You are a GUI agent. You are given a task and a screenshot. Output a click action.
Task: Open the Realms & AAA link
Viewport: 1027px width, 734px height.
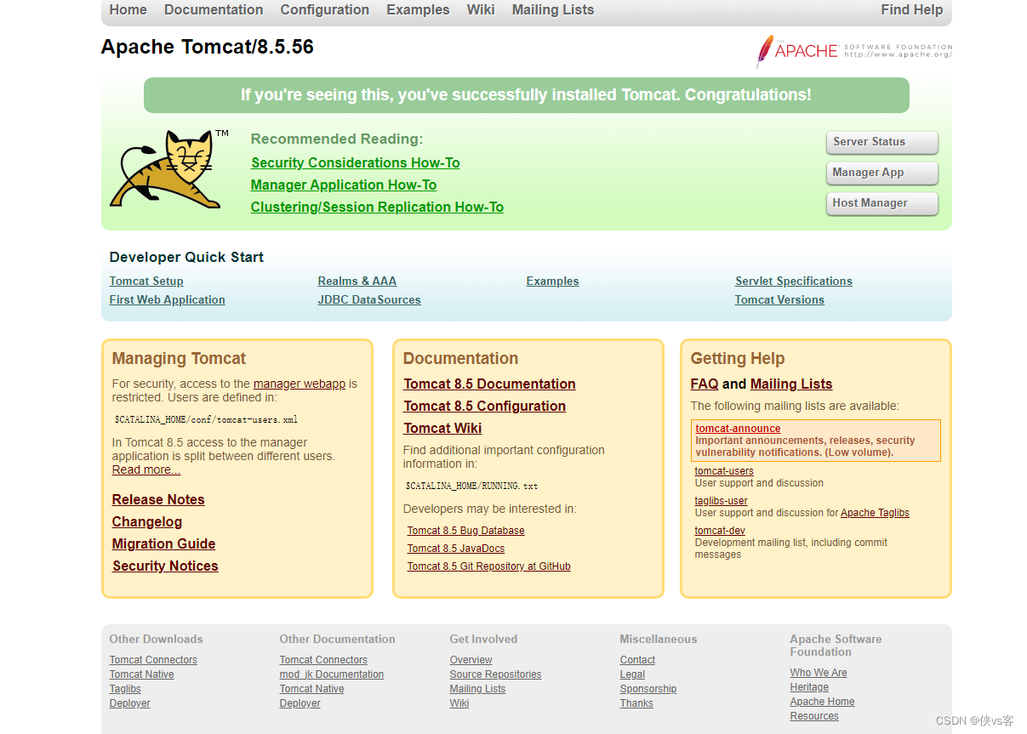(357, 282)
